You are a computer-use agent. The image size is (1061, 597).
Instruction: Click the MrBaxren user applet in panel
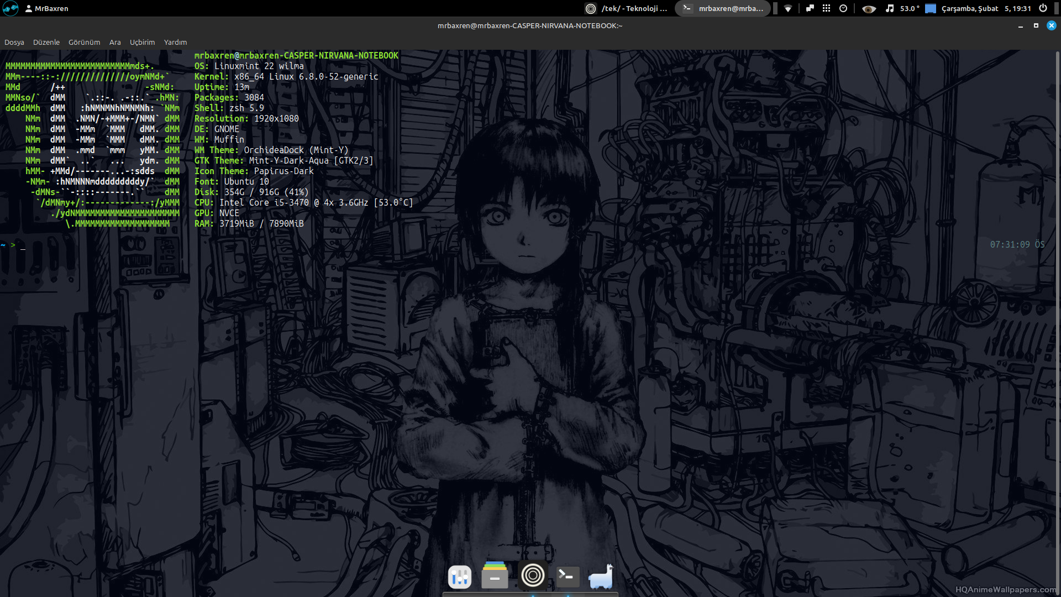[x=47, y=8]
